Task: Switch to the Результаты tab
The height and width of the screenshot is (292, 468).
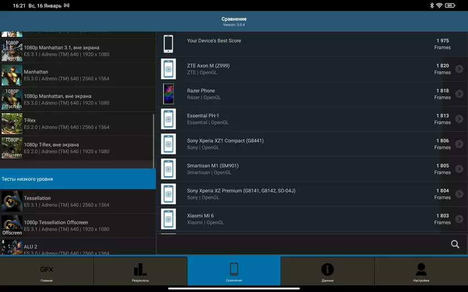Action: [140, 272]
